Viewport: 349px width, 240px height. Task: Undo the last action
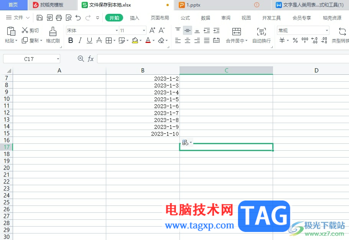click(x=78, y=18)
